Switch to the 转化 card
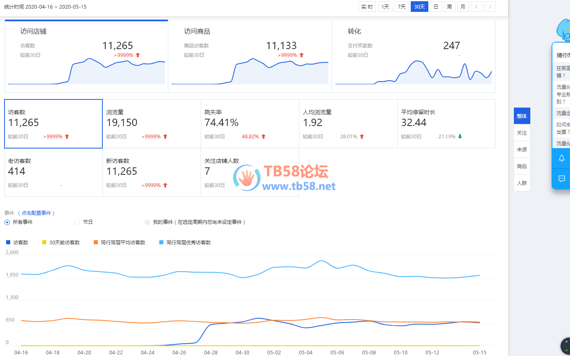The height and width of the screenshot is (356, 570). pos(413,56)
